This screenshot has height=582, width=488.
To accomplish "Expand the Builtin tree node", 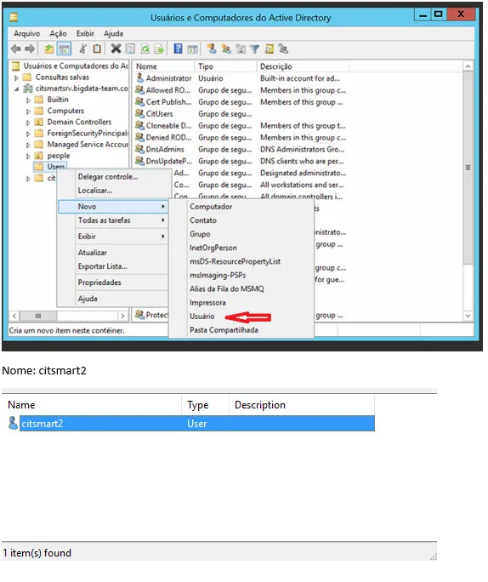I will [28, 100].
